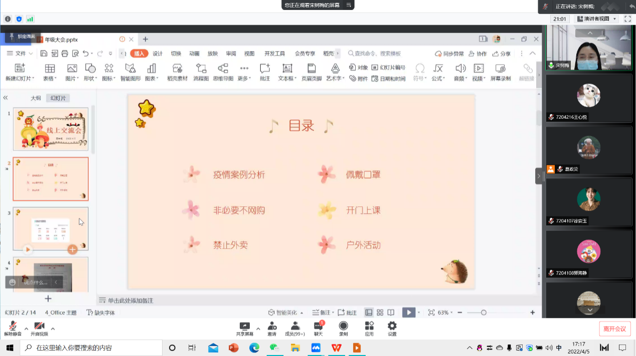Toggle the Notes (备注) pane

[322, 312]
